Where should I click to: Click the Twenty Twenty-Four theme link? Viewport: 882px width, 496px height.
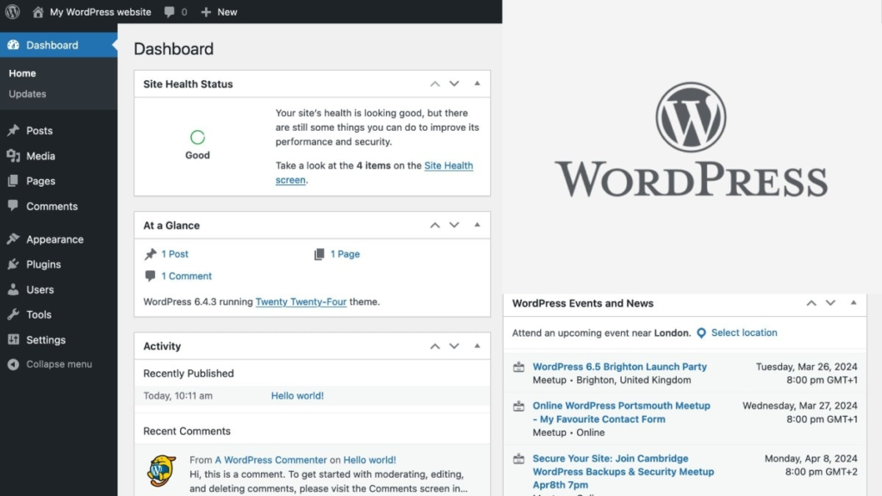[301, 301]
